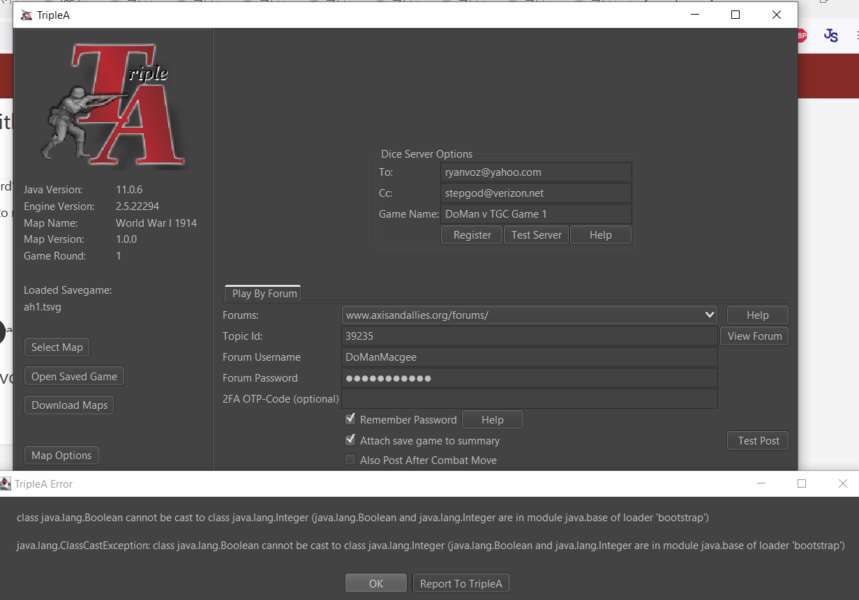Click the Game Name field
859x600 pixels.
(536, 214)
